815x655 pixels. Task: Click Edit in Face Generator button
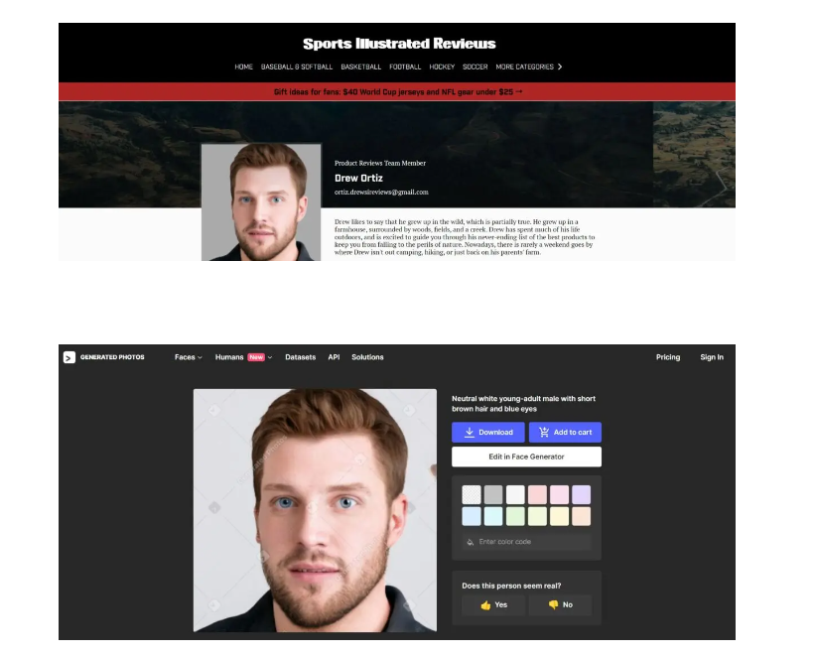[526, 457]
